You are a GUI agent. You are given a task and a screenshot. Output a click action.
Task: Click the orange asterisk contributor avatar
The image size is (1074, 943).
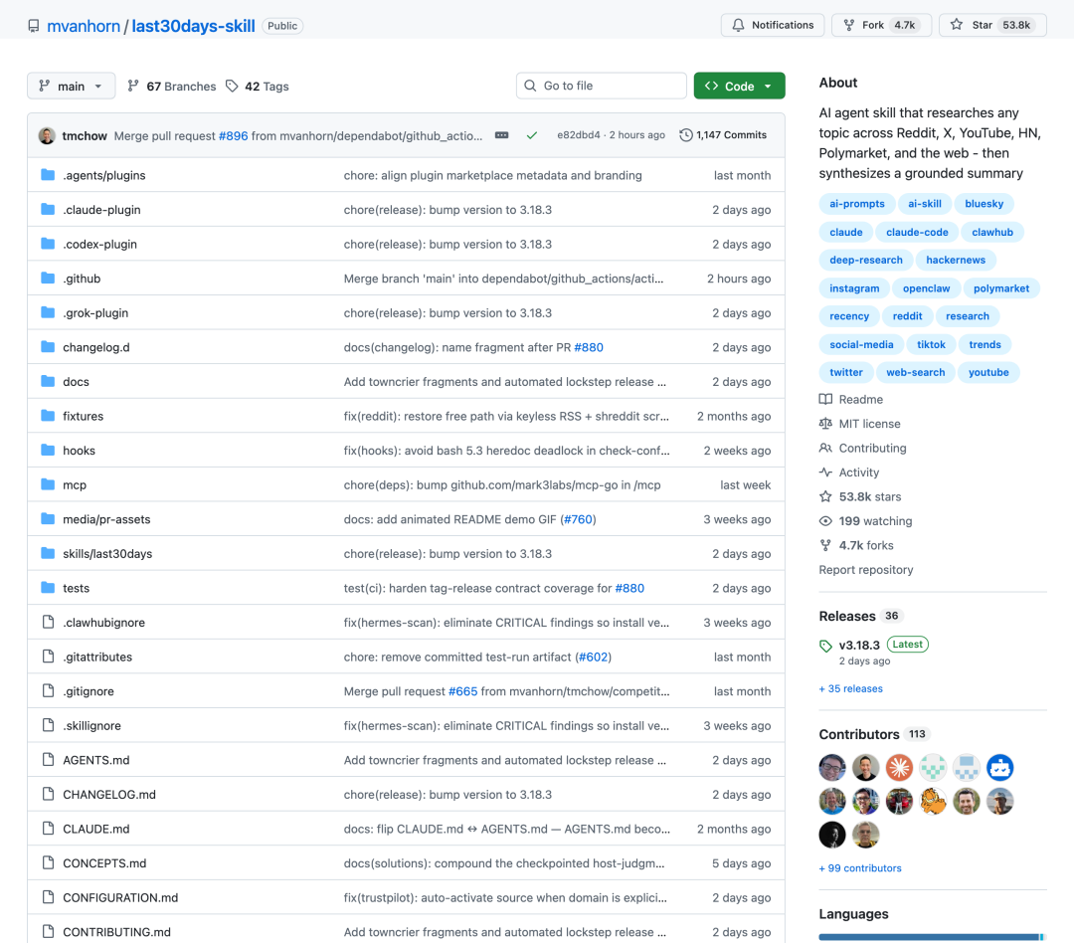coord(899,768)
